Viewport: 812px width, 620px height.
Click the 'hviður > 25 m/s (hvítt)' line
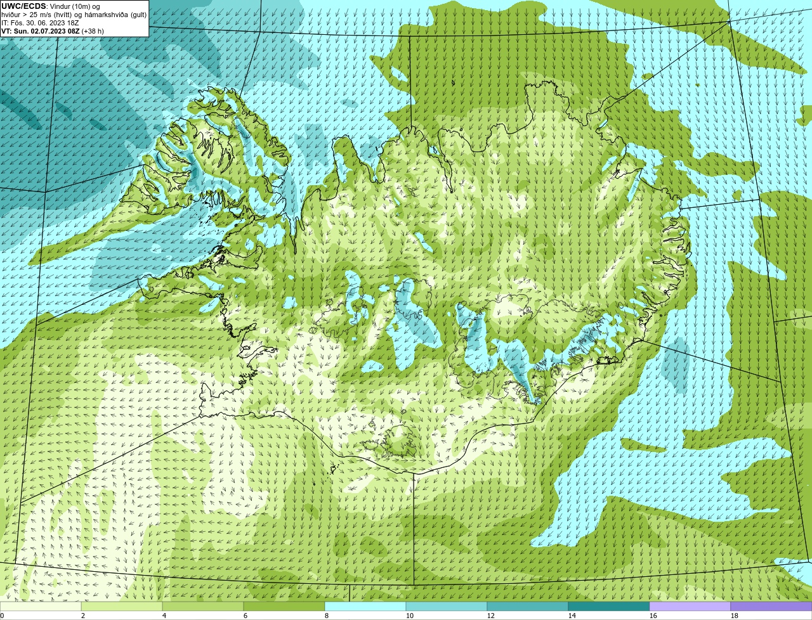tap(74, 15)
